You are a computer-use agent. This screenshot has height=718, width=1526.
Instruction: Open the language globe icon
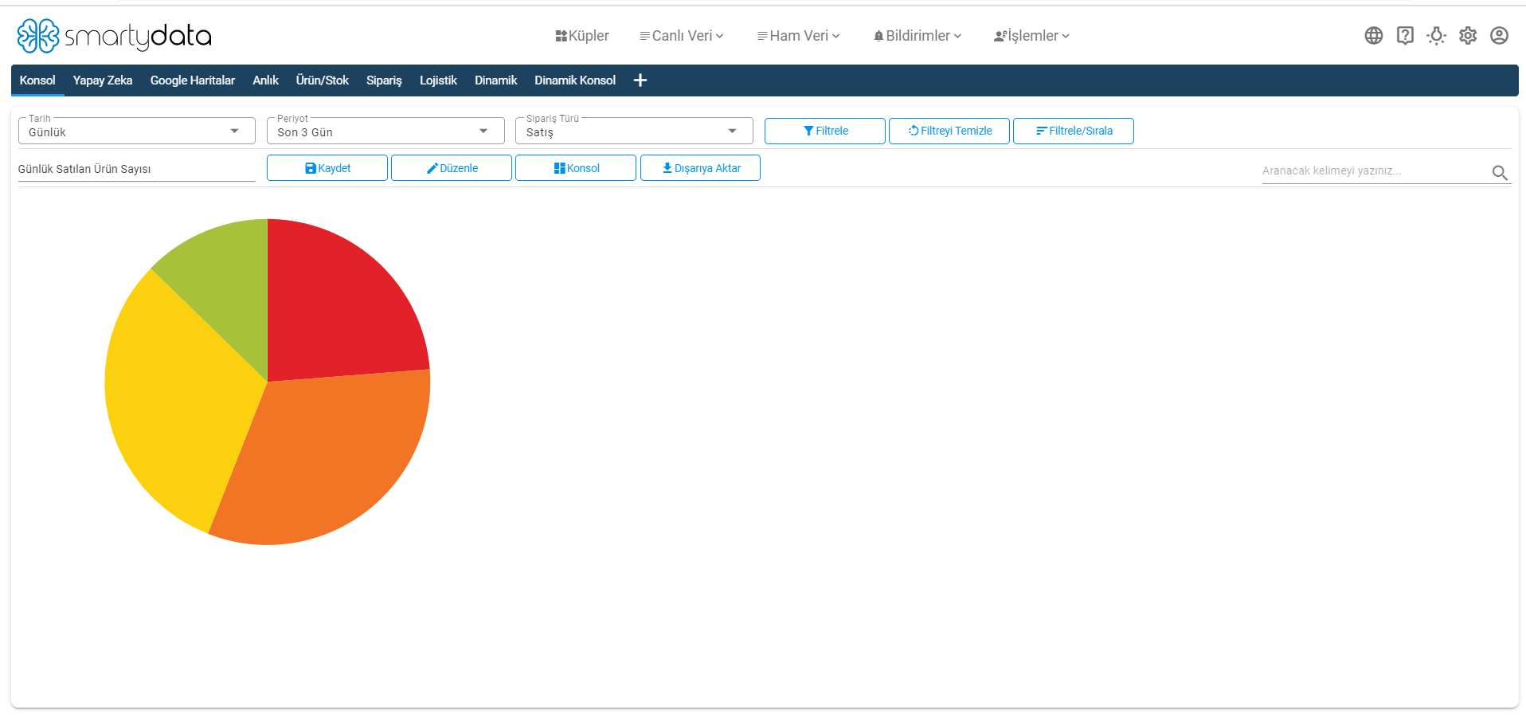pyautogui.click(x=1374, y=36)
